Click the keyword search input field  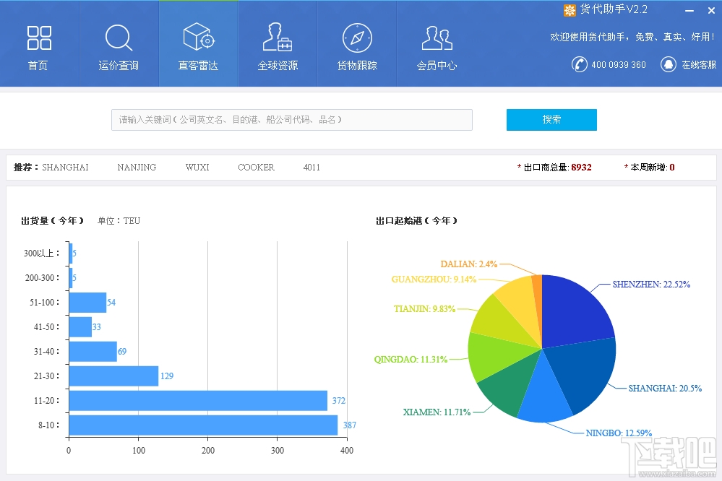(292, 120)
